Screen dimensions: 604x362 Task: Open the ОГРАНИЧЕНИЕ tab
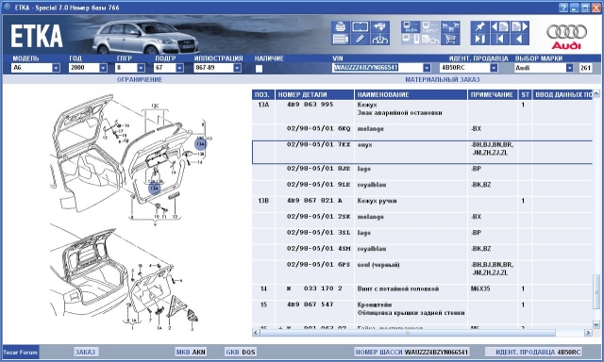pos(140,79)
